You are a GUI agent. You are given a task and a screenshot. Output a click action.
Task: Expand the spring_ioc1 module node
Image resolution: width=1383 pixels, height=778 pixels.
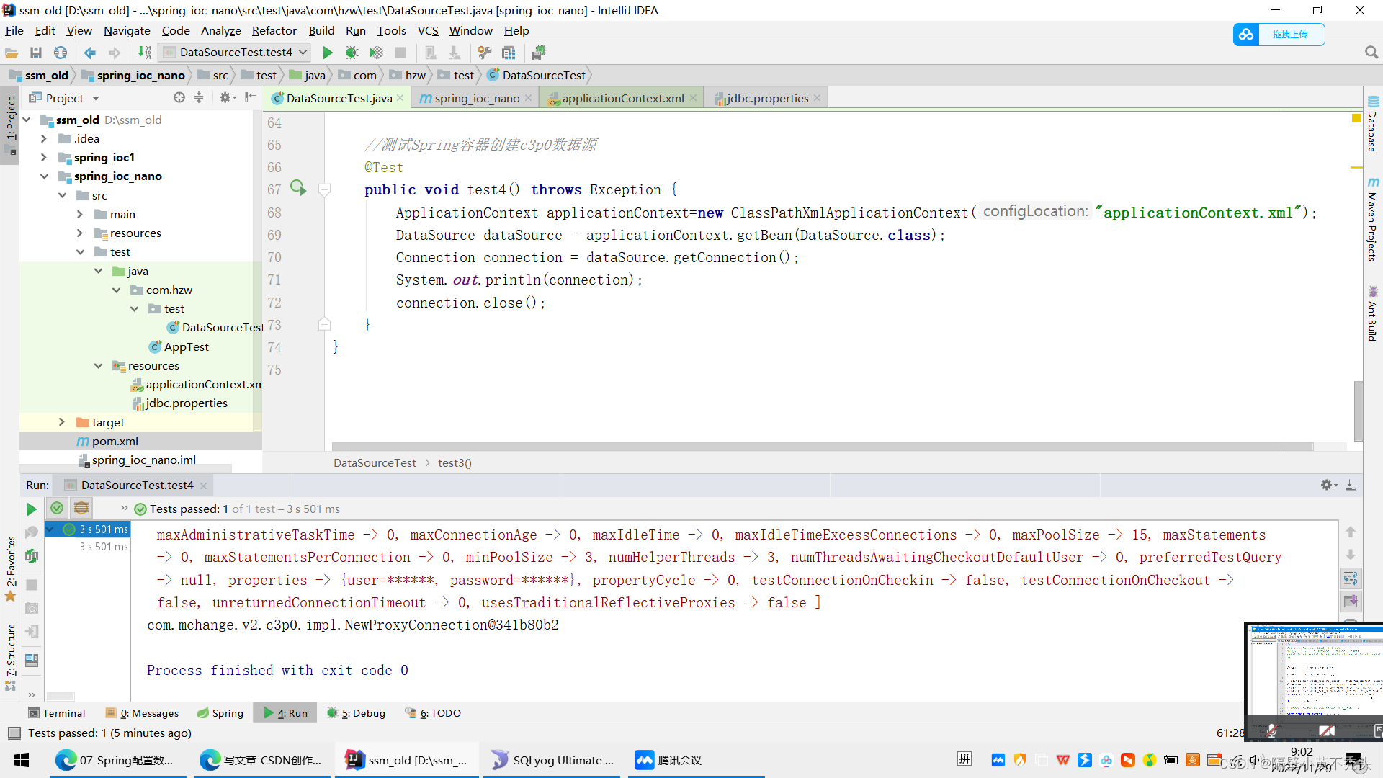(44, 158)
